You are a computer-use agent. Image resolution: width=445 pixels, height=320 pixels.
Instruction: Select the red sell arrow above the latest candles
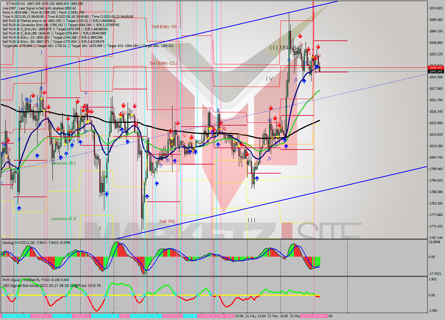(318, 47)
